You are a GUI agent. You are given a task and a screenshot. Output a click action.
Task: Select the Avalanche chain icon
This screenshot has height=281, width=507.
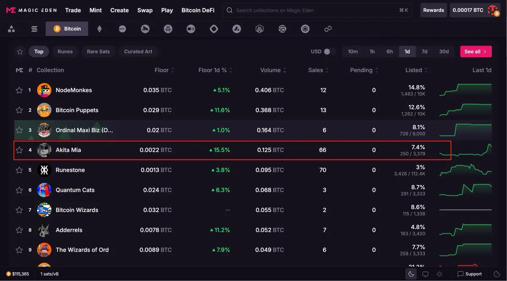point(237,29)
